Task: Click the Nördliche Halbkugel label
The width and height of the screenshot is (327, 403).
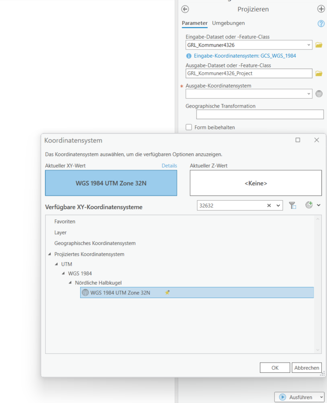Action: coord(98,283)
